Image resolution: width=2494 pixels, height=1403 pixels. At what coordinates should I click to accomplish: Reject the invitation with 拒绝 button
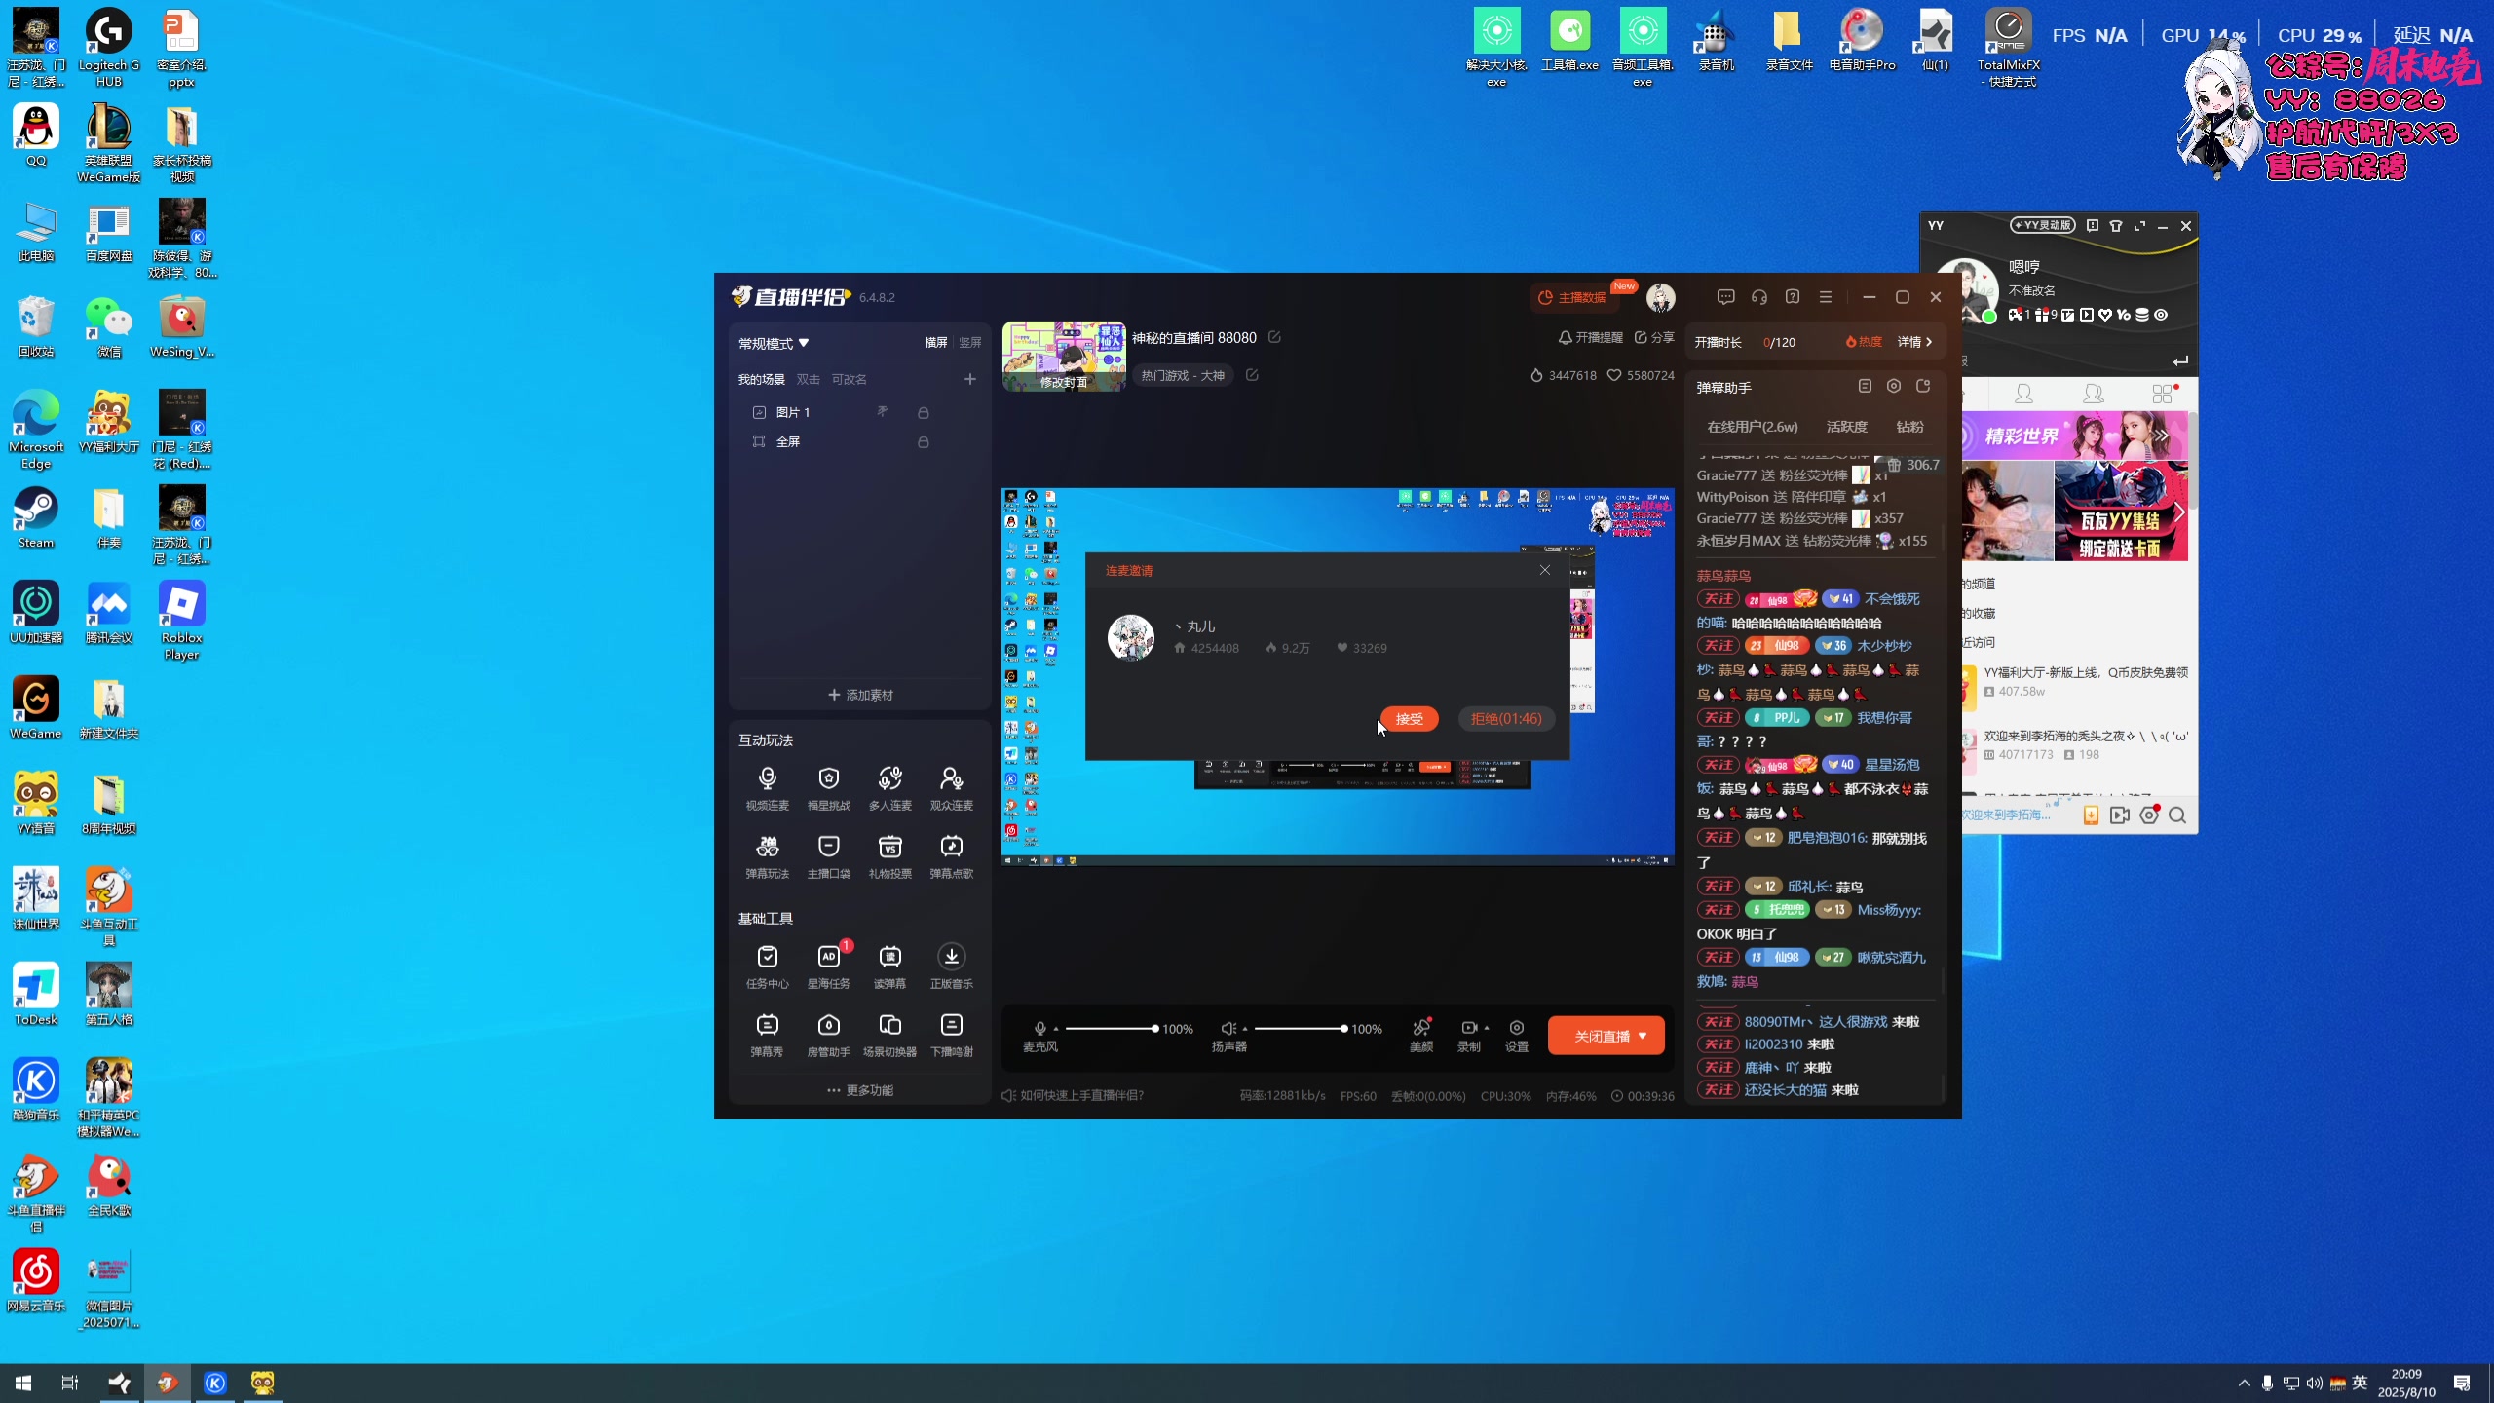(1506, 719)
